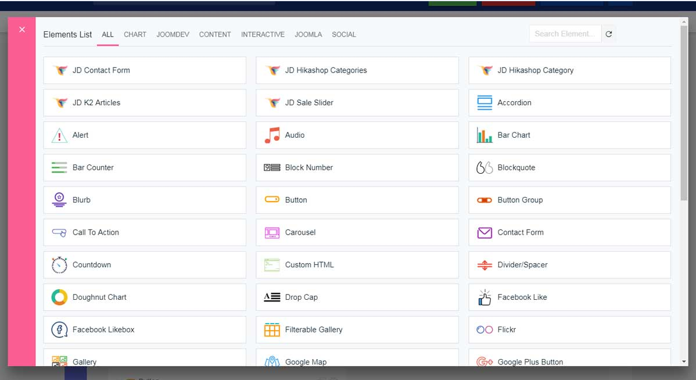696x380 pixels.
Task: Select the Accordion element icon
Action: click(x=485, y=102)
